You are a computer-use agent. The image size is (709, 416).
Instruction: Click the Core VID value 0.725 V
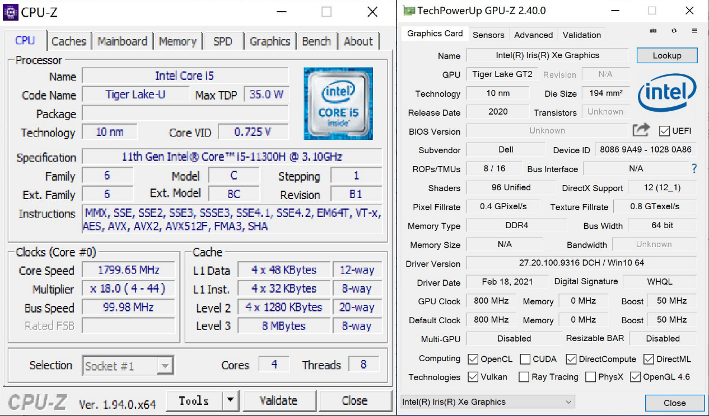(253, 132)
